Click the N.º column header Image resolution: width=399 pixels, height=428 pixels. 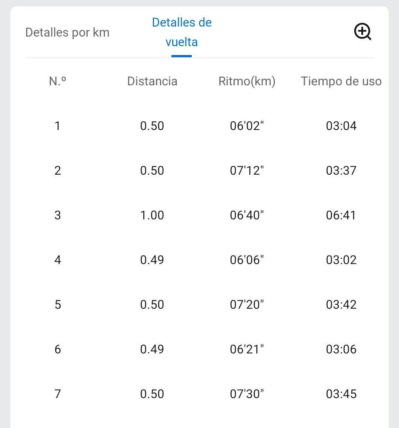coord(57,81)
